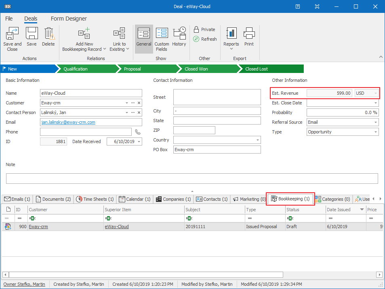Open the currency USD dropdown
The width and height of the screenshot is (385, 289).
point(375,94)
